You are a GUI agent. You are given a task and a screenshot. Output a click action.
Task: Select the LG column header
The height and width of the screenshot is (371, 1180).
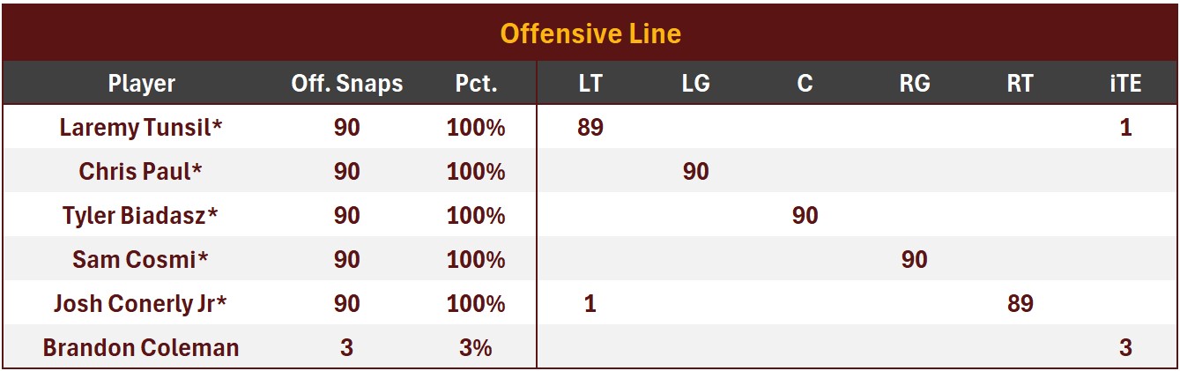pos(695,84)
